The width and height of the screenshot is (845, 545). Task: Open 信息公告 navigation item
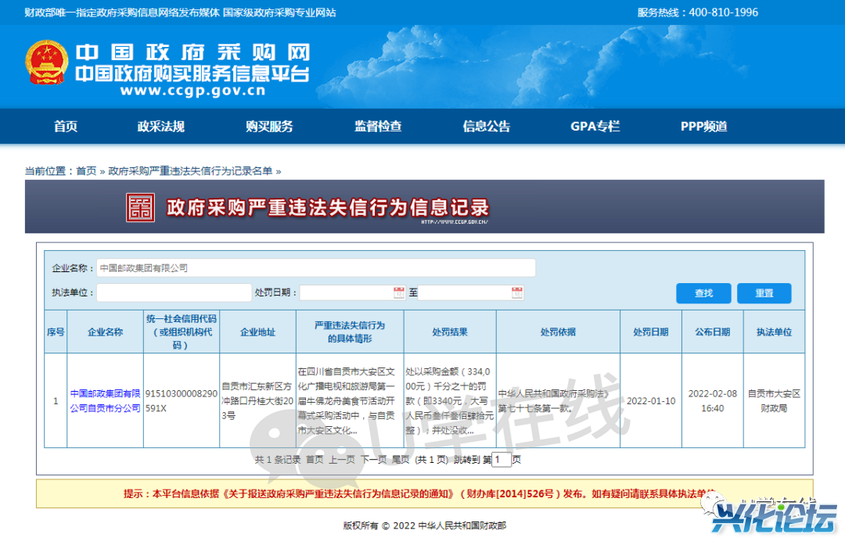(x=486, y=126)
